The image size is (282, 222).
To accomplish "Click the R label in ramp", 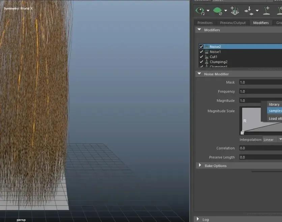I will pyautogui.click(x=245, y=121).
